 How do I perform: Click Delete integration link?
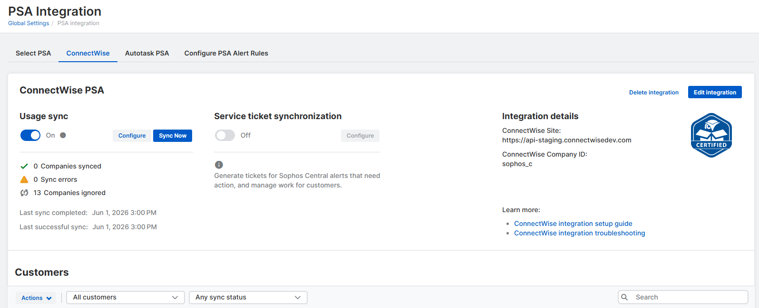tap(654, 93)
